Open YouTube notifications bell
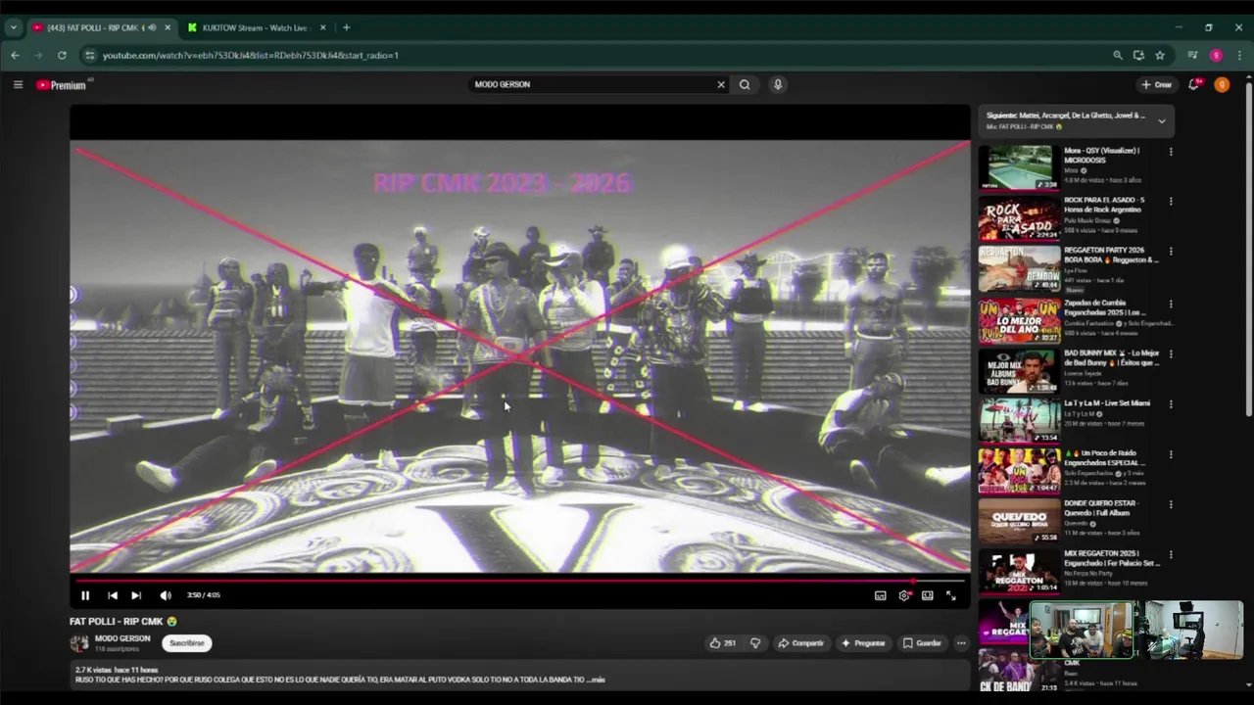Viewport: 1254px width, 705px height. (x=1193, y=85)
